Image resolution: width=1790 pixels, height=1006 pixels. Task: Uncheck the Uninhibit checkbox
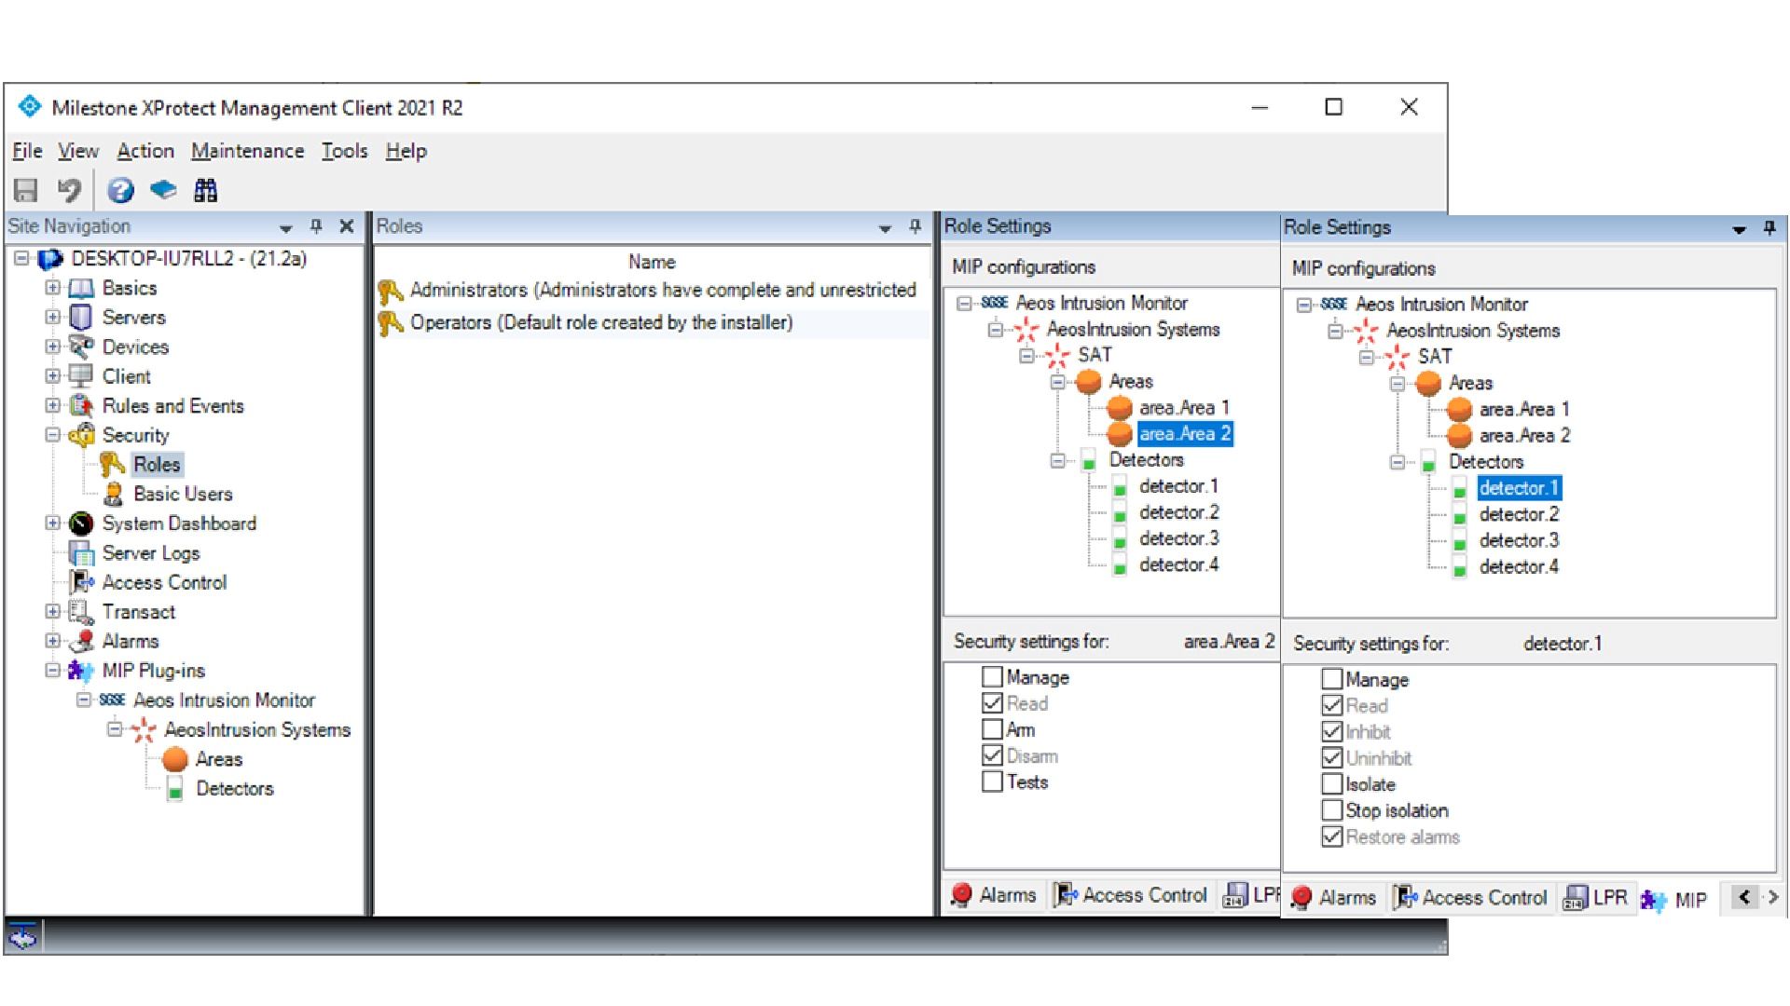(x=1332, y=757)
